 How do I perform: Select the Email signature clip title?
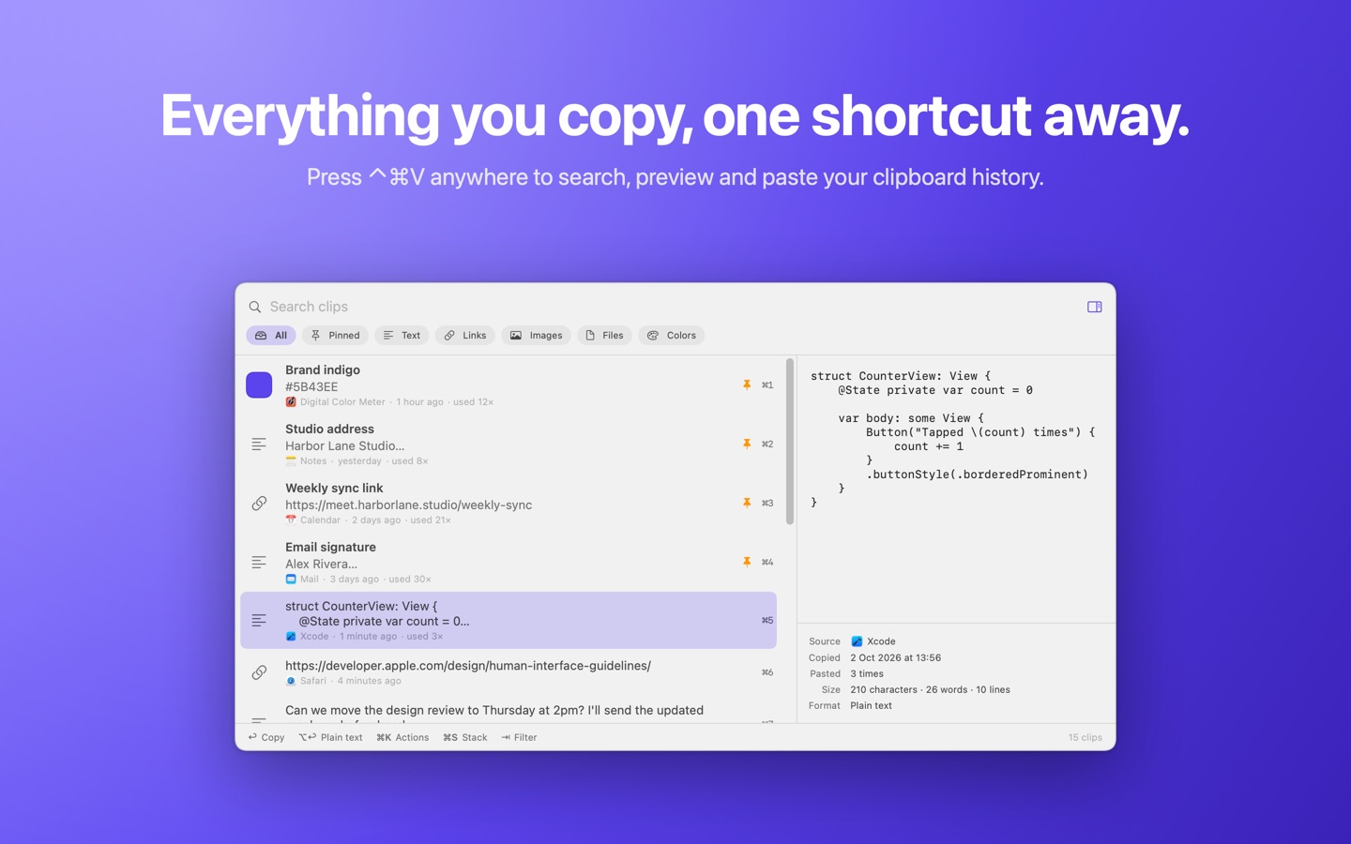pyautogui.click(x=330, y=547)
